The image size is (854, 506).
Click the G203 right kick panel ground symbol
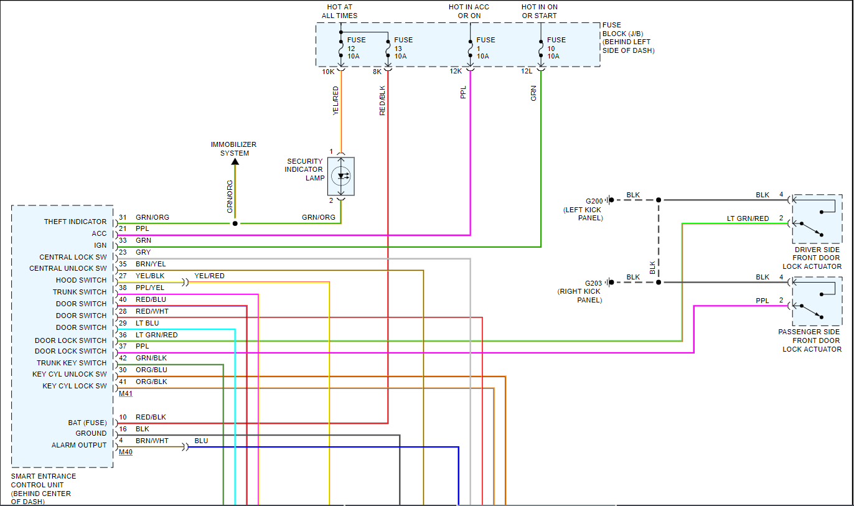[609, 282]
